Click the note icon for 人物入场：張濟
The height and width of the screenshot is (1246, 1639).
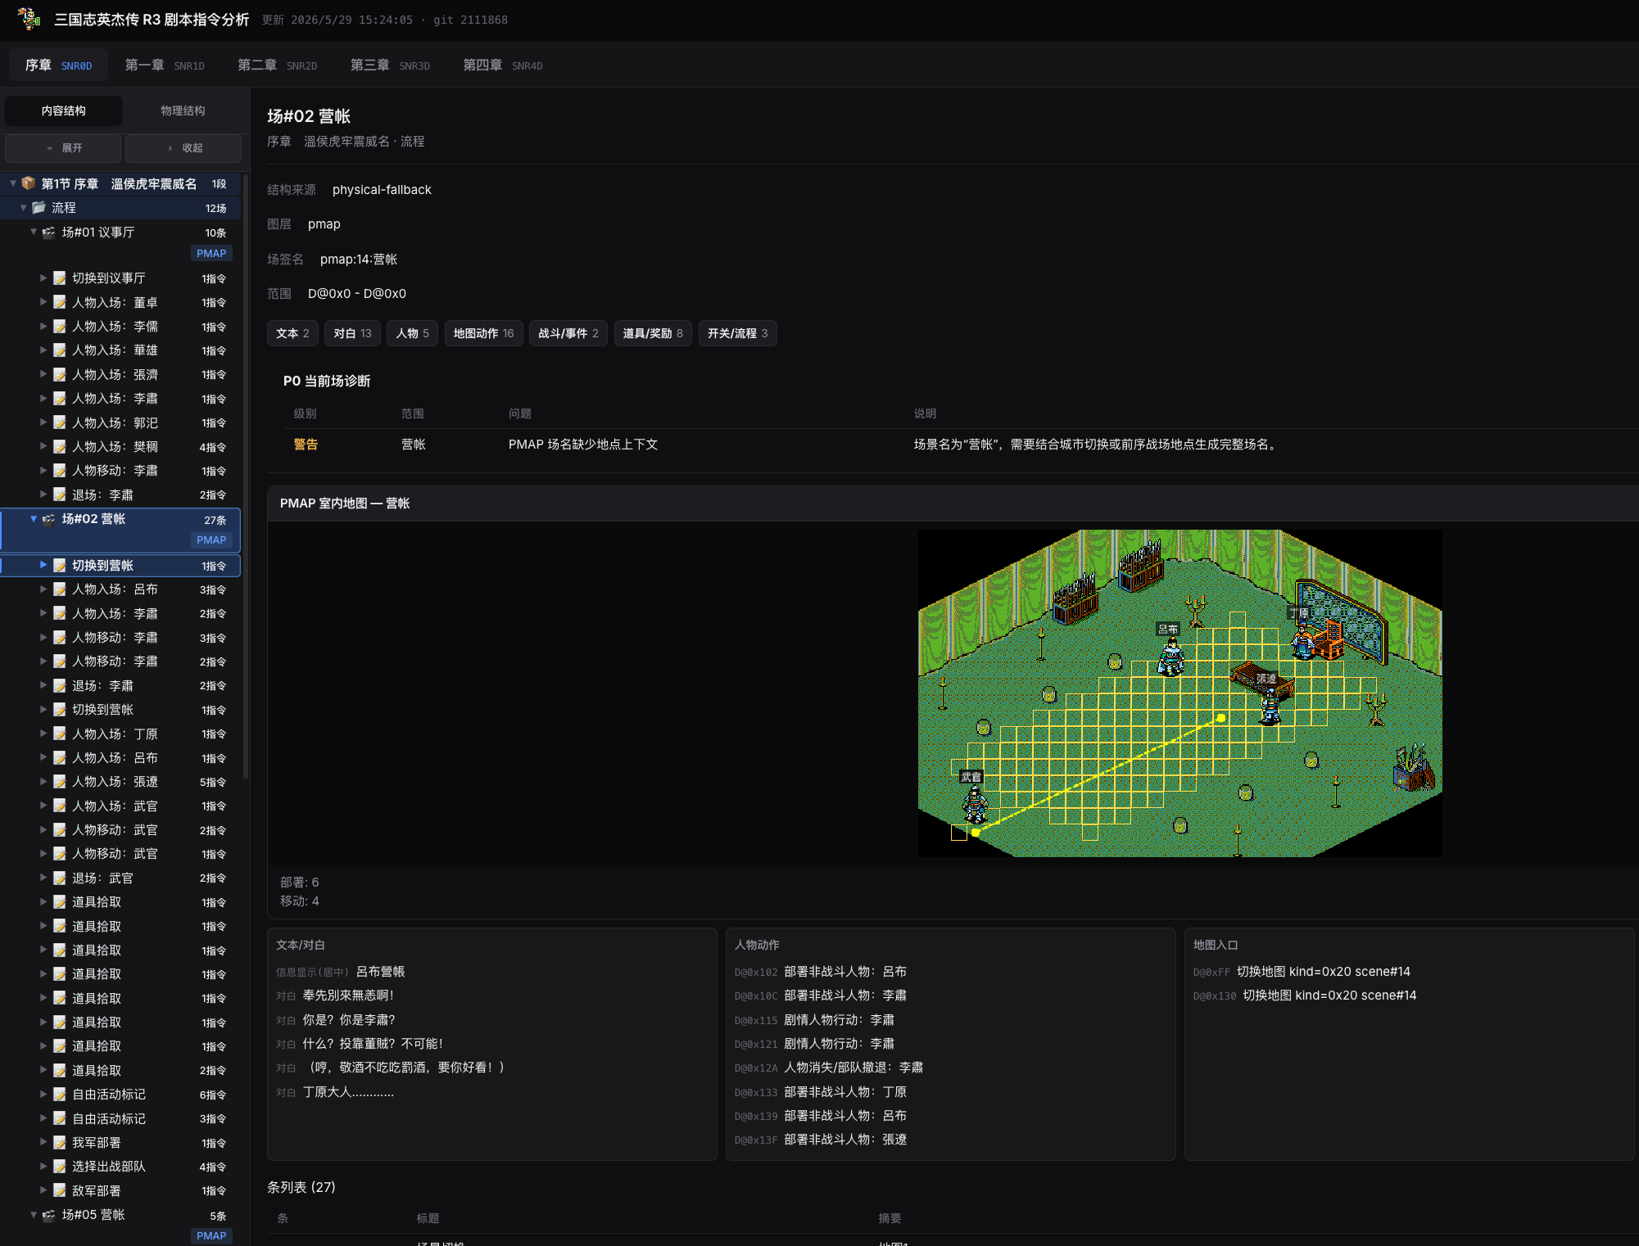coord(60,374)
